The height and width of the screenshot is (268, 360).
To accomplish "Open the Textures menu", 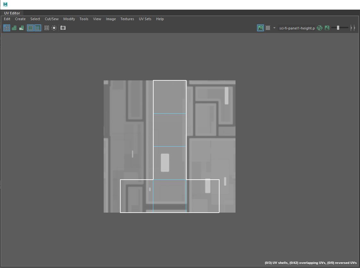I will (127, 19).
